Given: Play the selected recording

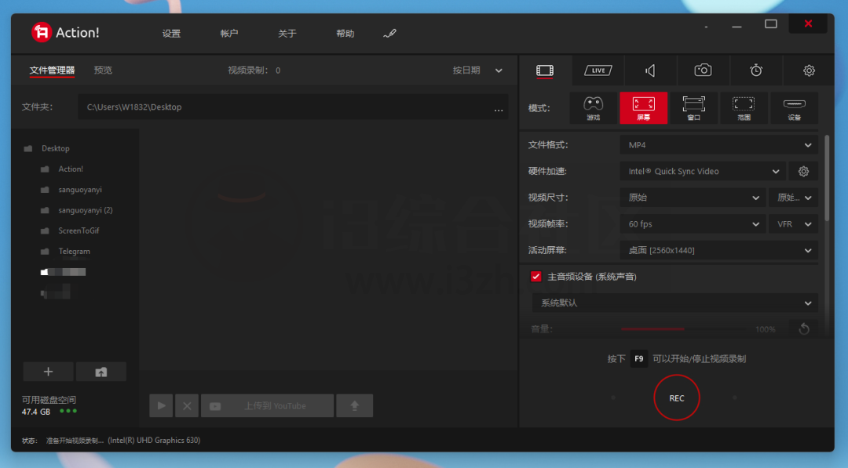Looking at the screenshot, I should point(161,405).
